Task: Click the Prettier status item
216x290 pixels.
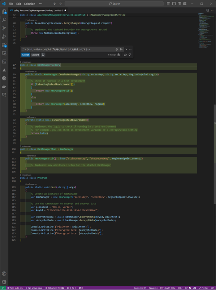Action: (x=203, y=288)
